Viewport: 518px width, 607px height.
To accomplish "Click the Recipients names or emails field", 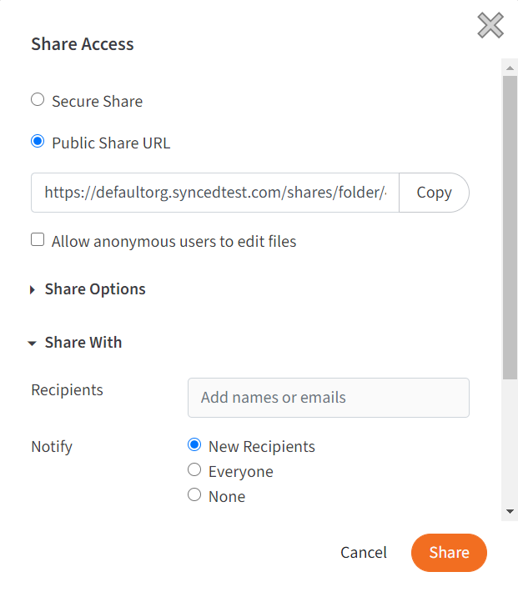I will (x=329, y=398).
